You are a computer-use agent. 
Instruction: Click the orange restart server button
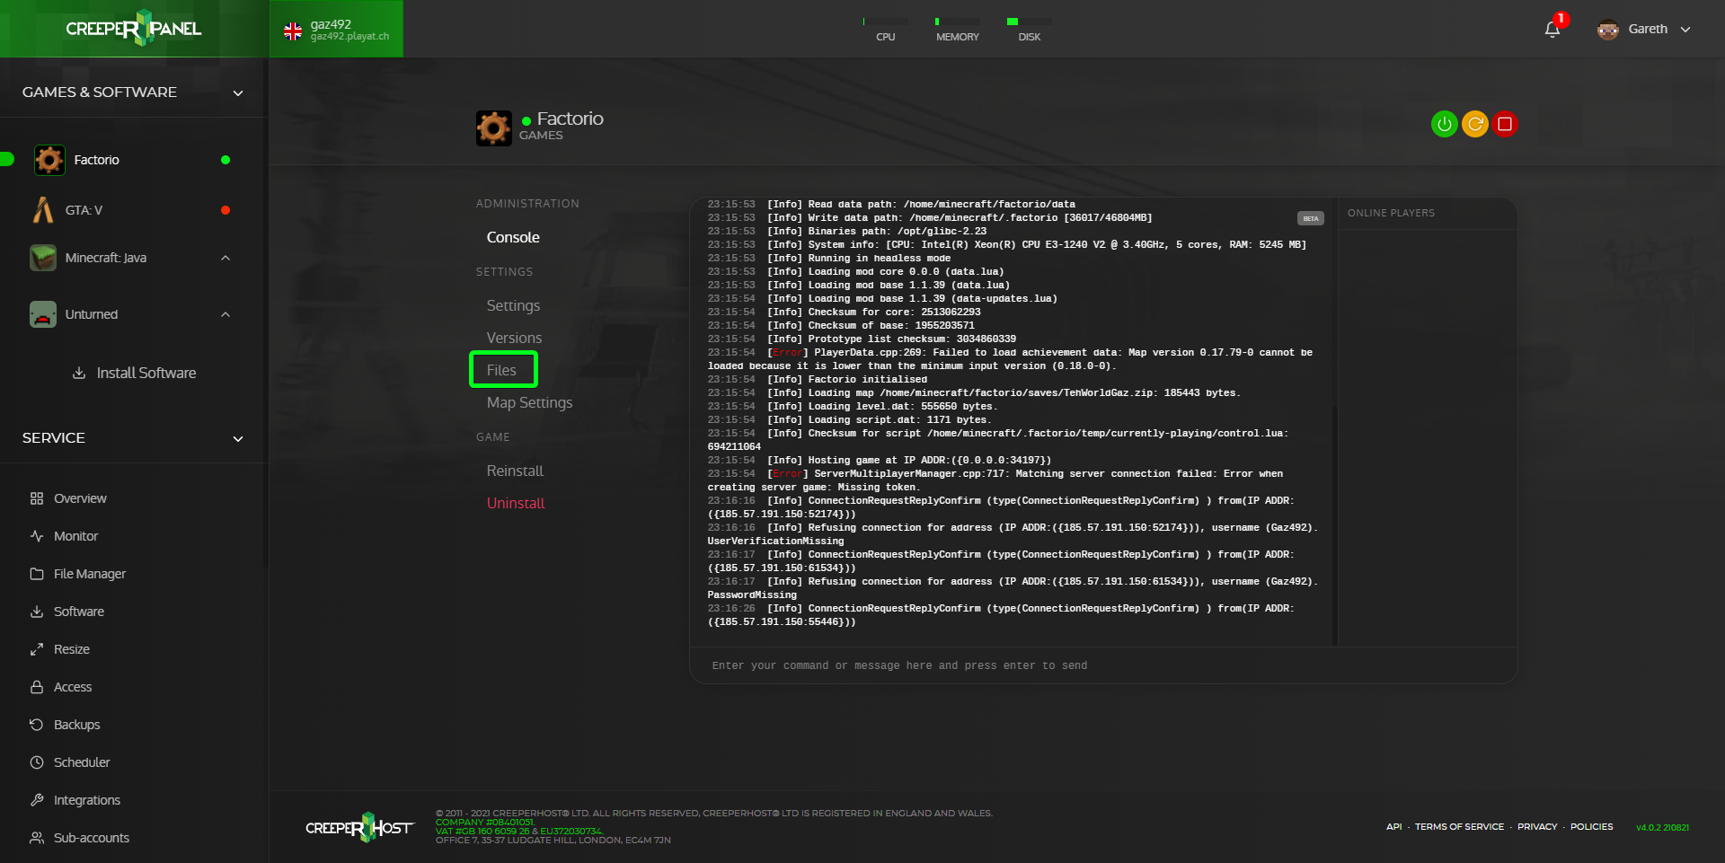click(x=1474, y=124)
